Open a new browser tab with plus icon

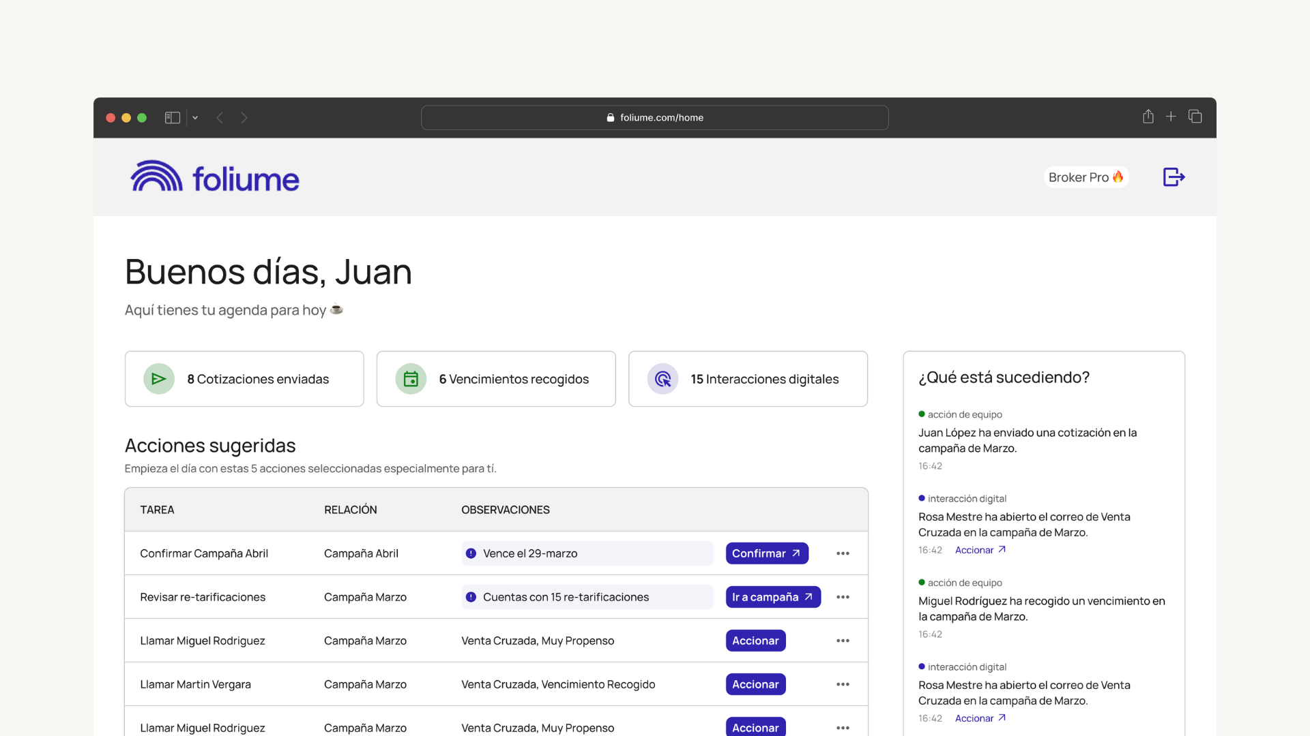click(1171, 117)
